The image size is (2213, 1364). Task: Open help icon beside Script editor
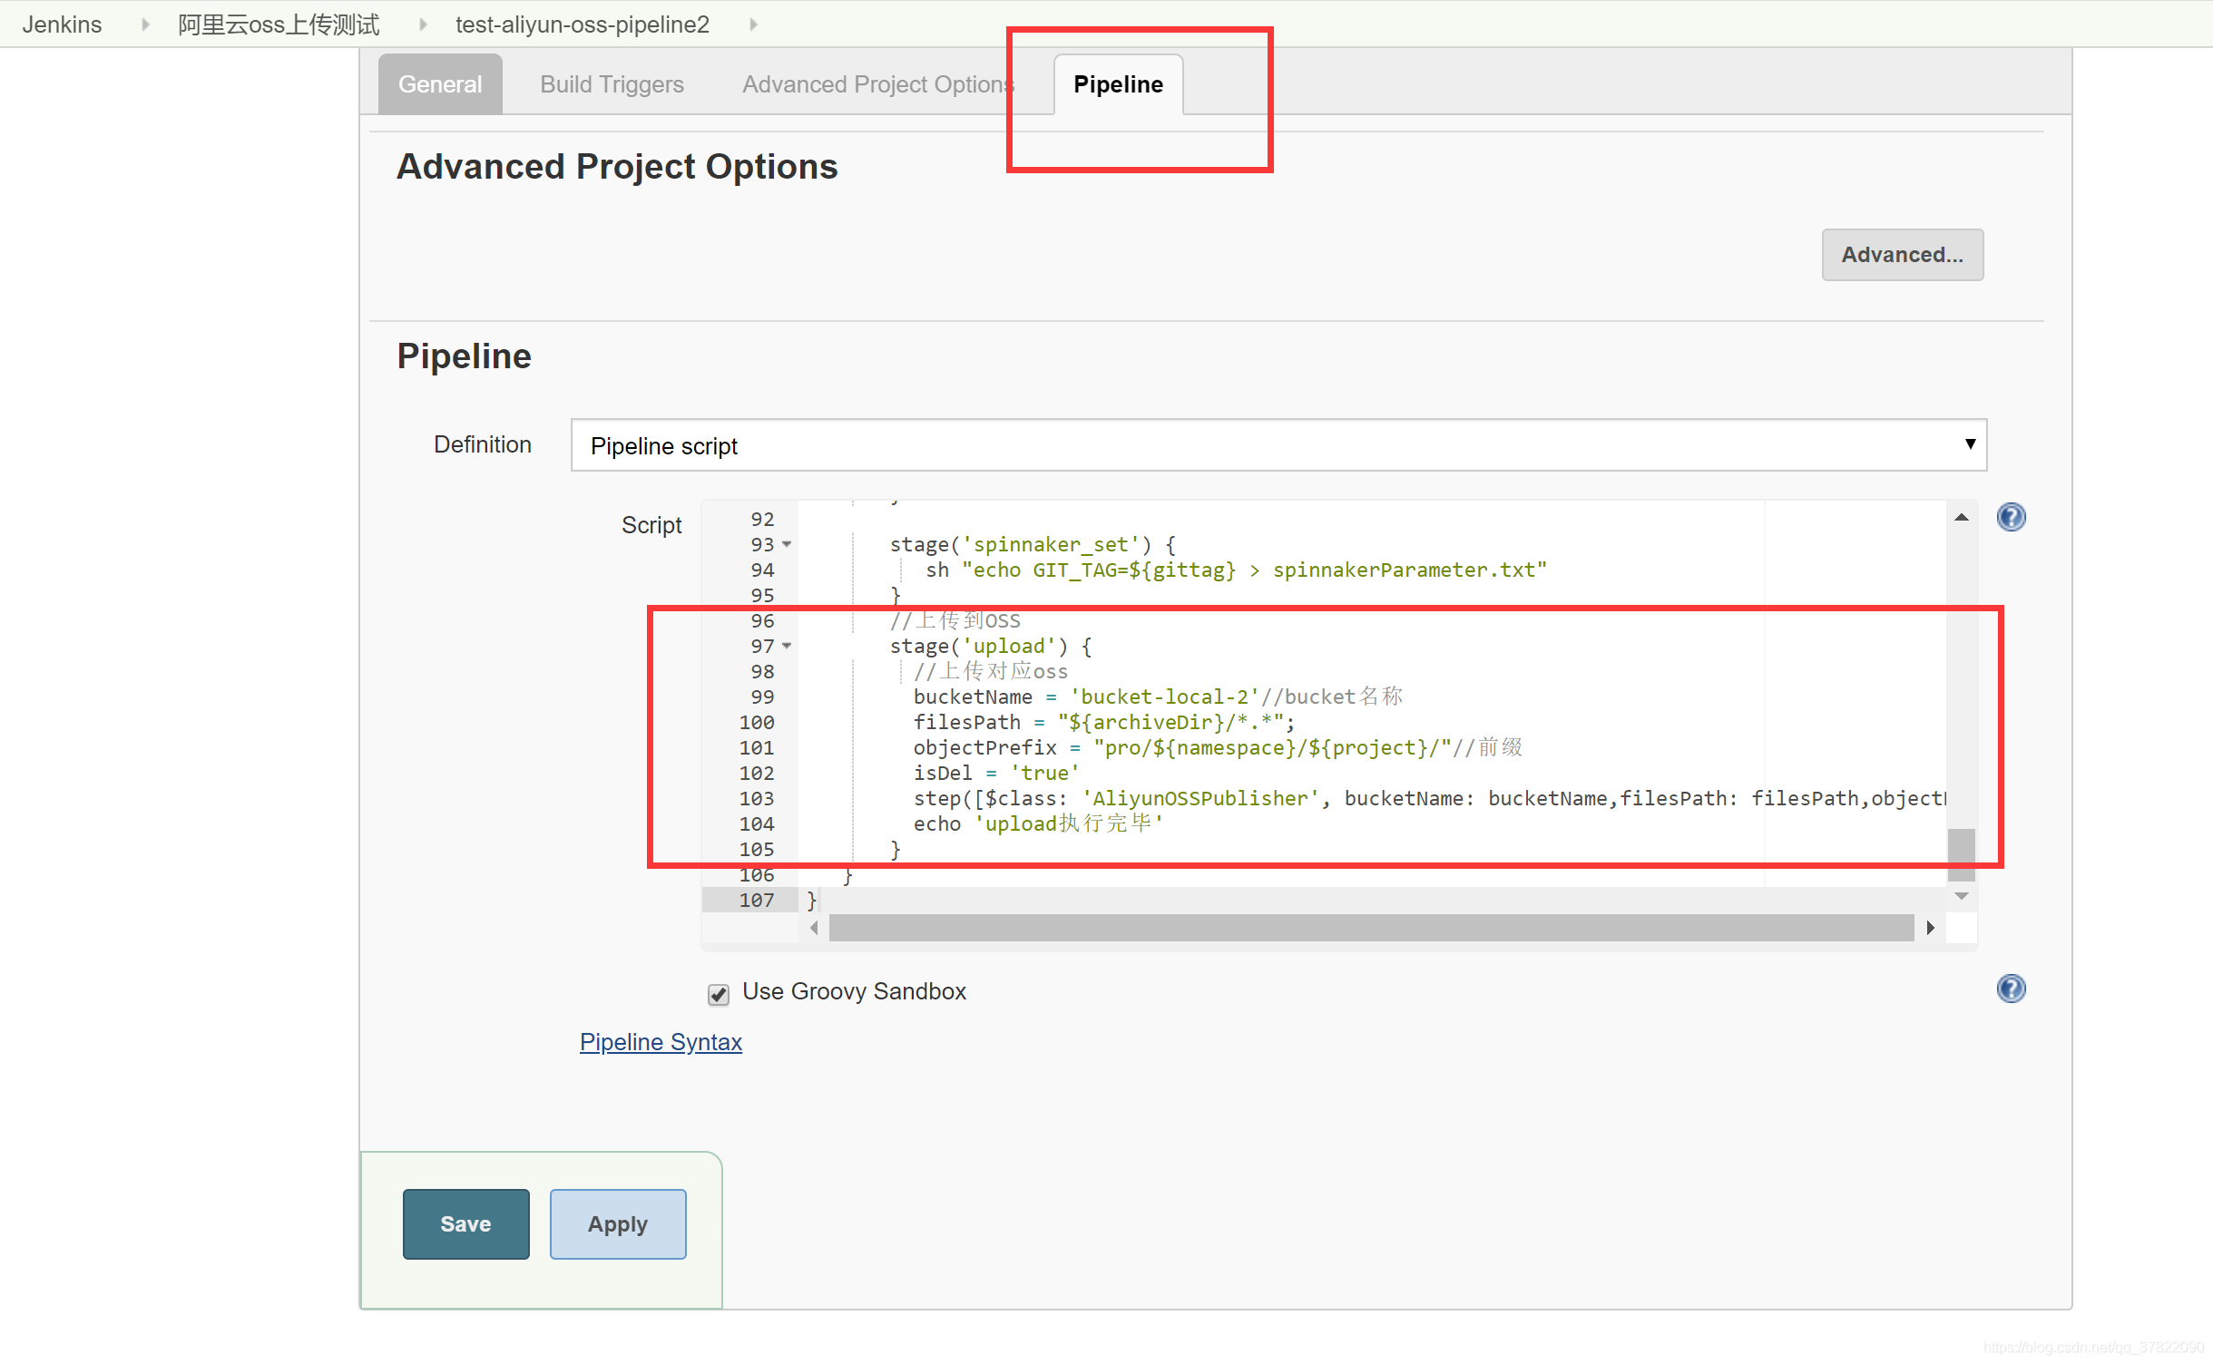(2011, 517)
